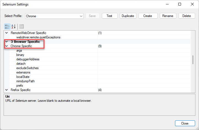The height and width of the screenshot is (130, 199).
Task: Click the Create profile button
Action: pyautogui.click(x=148, y=16)
